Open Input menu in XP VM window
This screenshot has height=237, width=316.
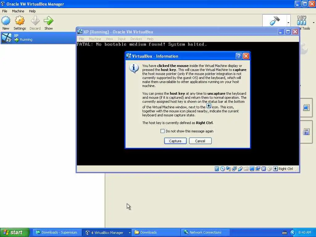point(122,39)
